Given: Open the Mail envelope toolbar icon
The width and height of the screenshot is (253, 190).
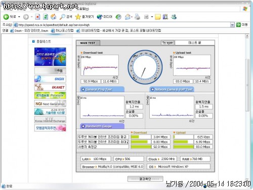Looking at the screenshot, I should click(x=128, y=17).
